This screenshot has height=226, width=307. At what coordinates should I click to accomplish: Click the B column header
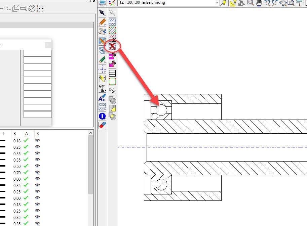(x=15, y=134)
